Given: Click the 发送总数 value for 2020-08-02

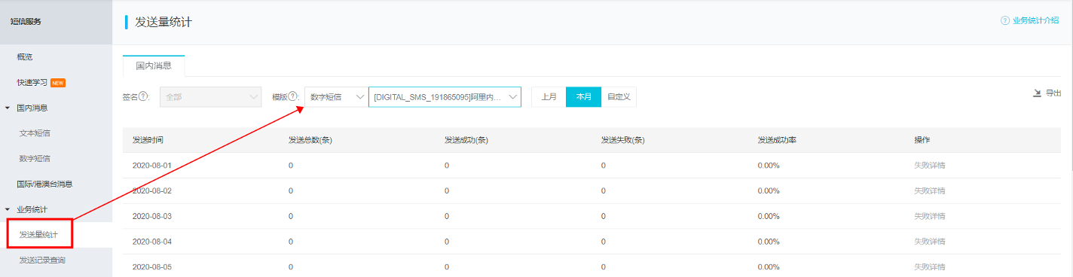Looking at the screenshot, I should click(291, 190).
